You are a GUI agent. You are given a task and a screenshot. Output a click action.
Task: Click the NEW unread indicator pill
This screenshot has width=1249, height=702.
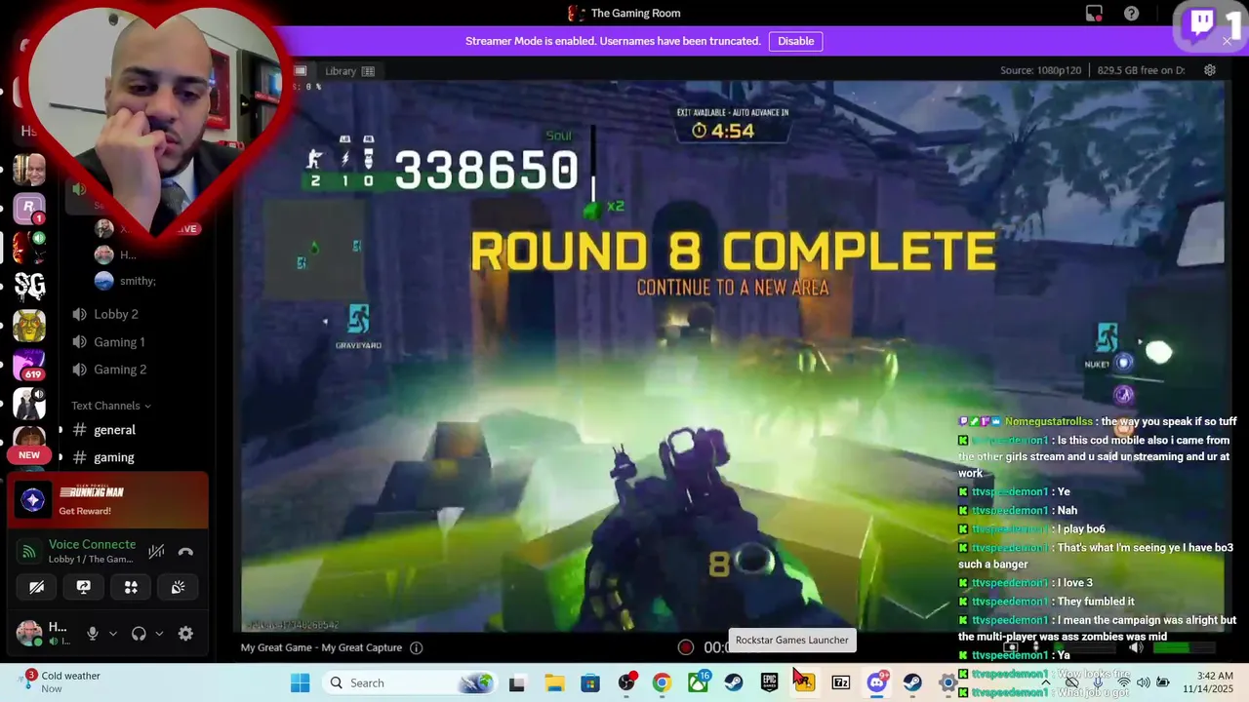(29, 455)
